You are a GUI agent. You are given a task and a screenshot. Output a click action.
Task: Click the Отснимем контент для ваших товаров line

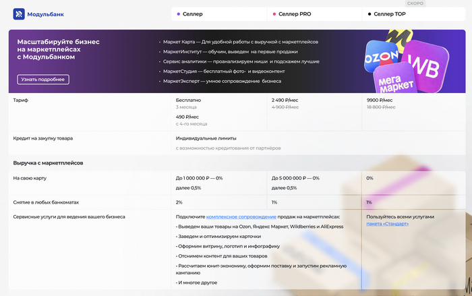(x=222, y=256)
